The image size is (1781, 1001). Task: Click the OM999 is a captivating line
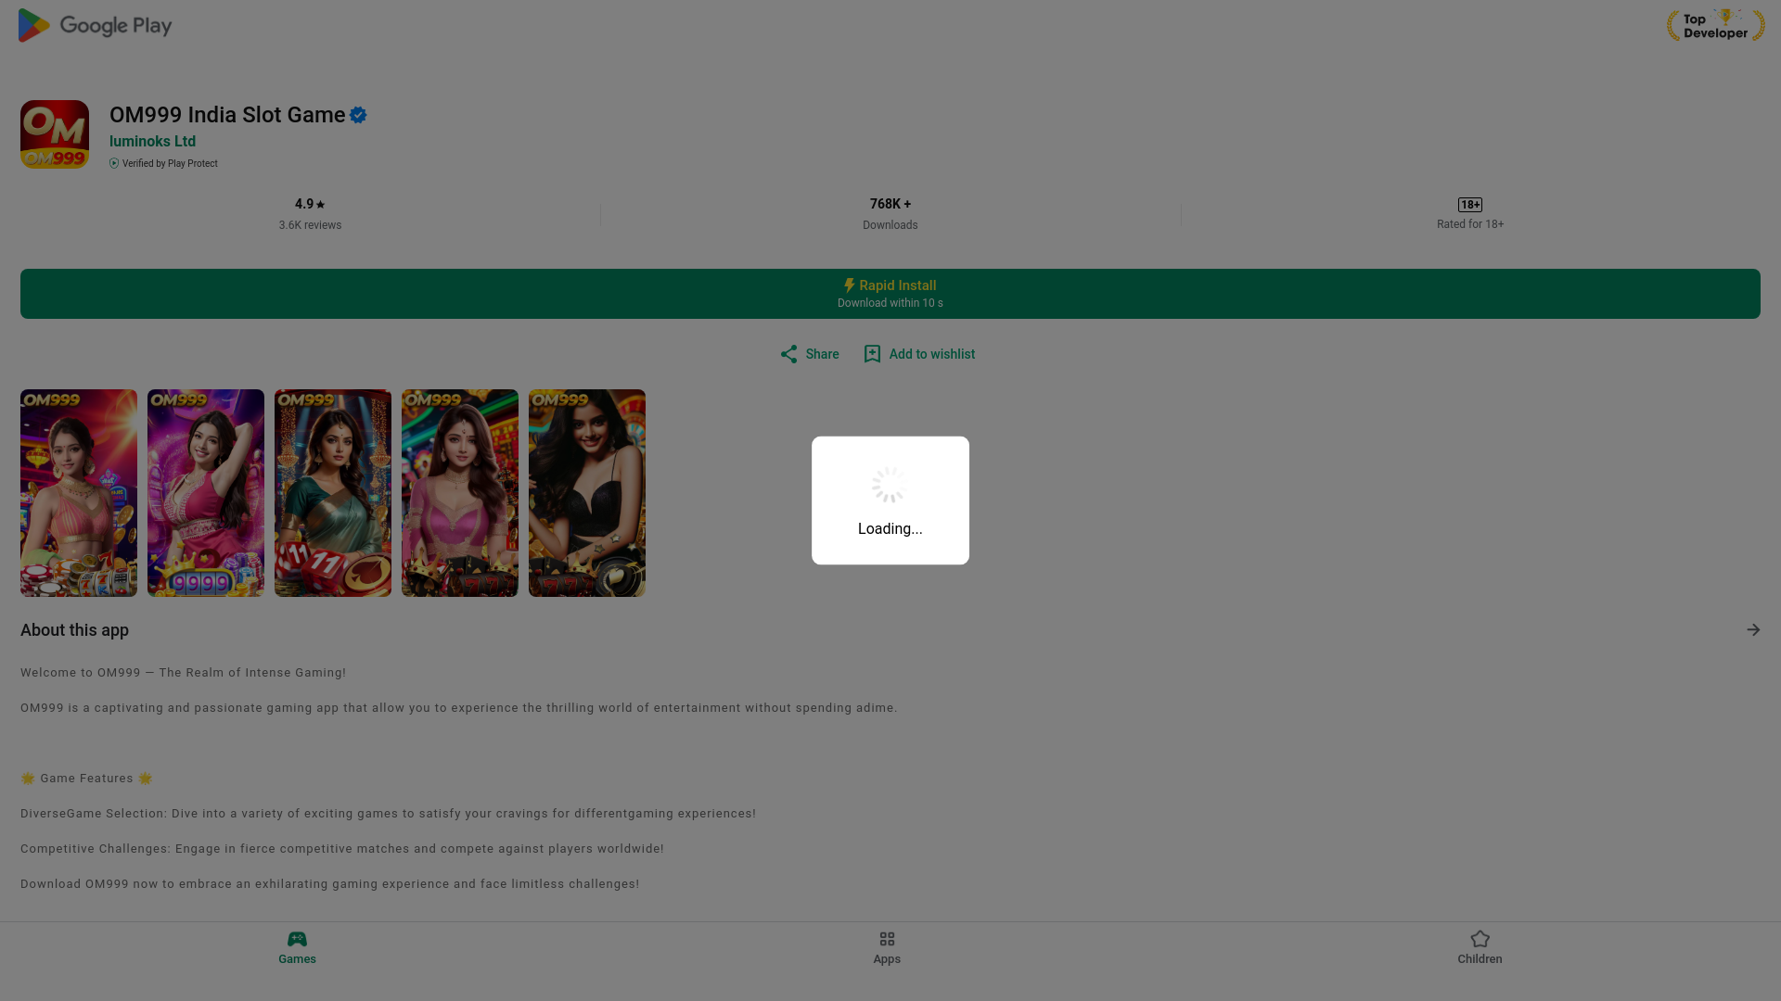click(x=458, y=708)
